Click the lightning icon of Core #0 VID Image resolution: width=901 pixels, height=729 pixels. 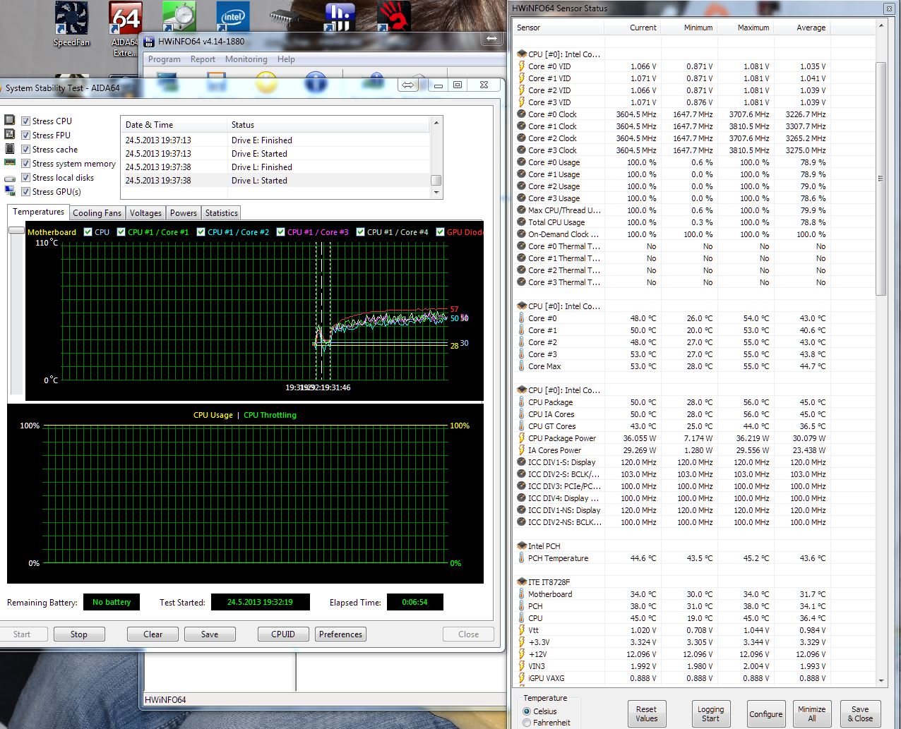(x=522, y=66)
